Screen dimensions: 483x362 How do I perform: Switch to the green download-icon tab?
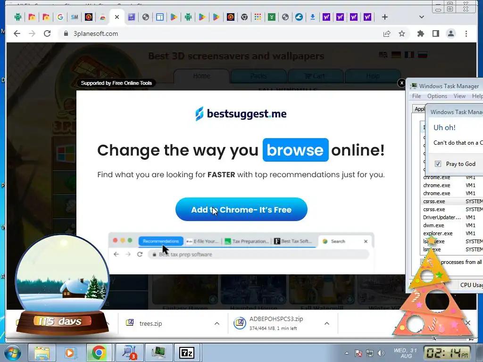[x=271, y=17]
